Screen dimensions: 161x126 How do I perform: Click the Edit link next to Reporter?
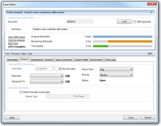(67, 76)
